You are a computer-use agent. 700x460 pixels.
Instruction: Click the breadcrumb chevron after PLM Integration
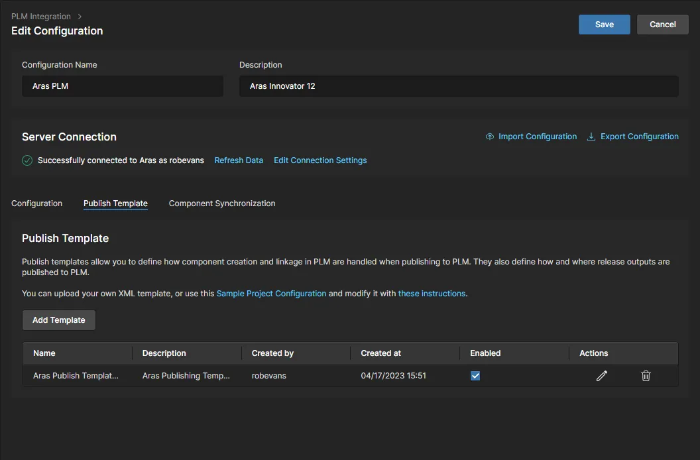point(80,17)
